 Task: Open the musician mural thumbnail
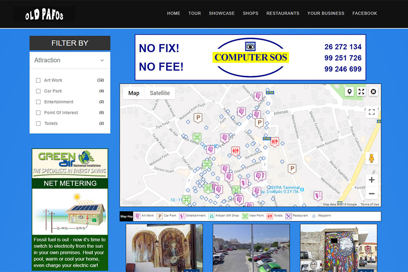[165, 248]
